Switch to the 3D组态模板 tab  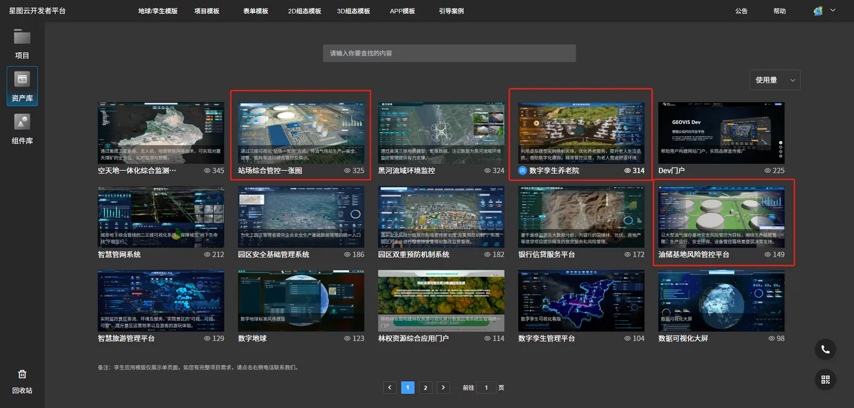coord(353,11)
